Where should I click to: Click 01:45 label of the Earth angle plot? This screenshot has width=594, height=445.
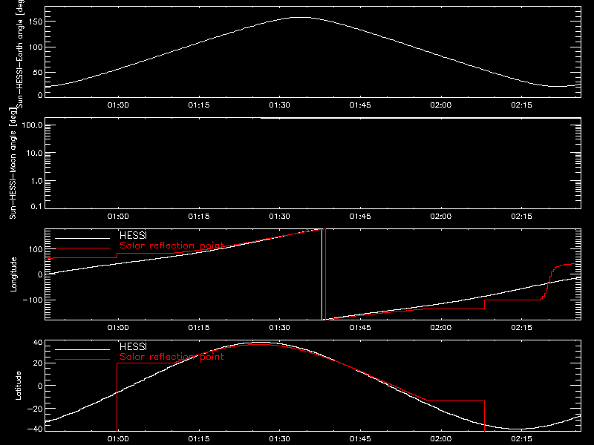[x=360, y=105]
